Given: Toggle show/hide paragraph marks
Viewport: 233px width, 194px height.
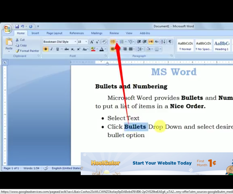Looking at the screenshot, I should (170, 42).
